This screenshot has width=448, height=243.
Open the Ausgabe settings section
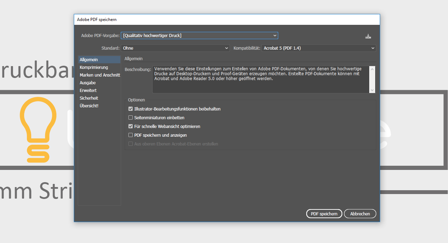pyautogui.click(x=87, y=83)
